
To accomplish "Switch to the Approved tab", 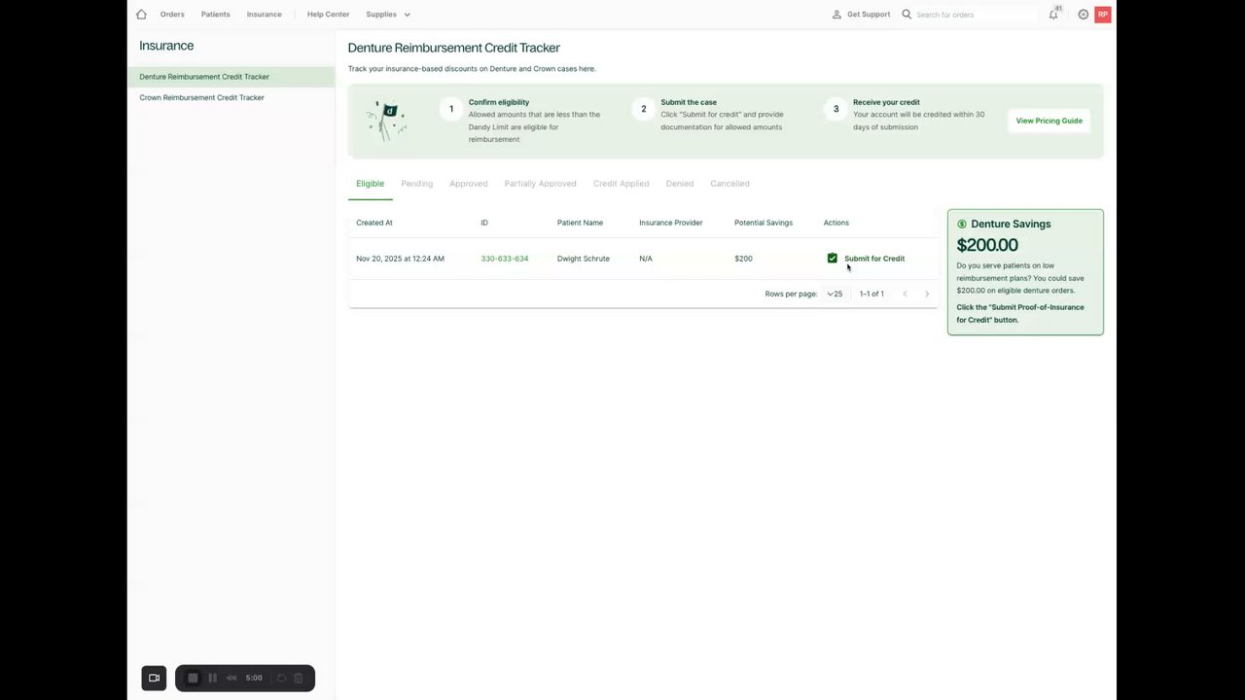I will pyautogui.click(x=468, y=184).
